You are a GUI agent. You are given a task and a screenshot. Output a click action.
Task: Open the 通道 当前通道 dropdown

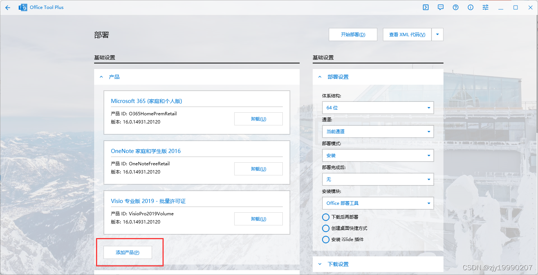[378, 131]
